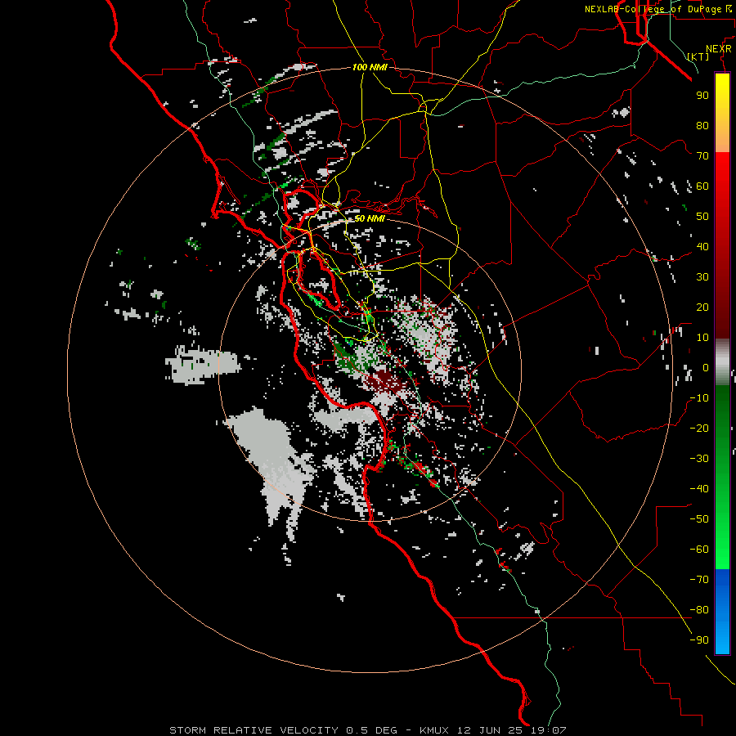
Task: Click the "KMUX" station ID in the caption
Action: (x=433, y=730)
